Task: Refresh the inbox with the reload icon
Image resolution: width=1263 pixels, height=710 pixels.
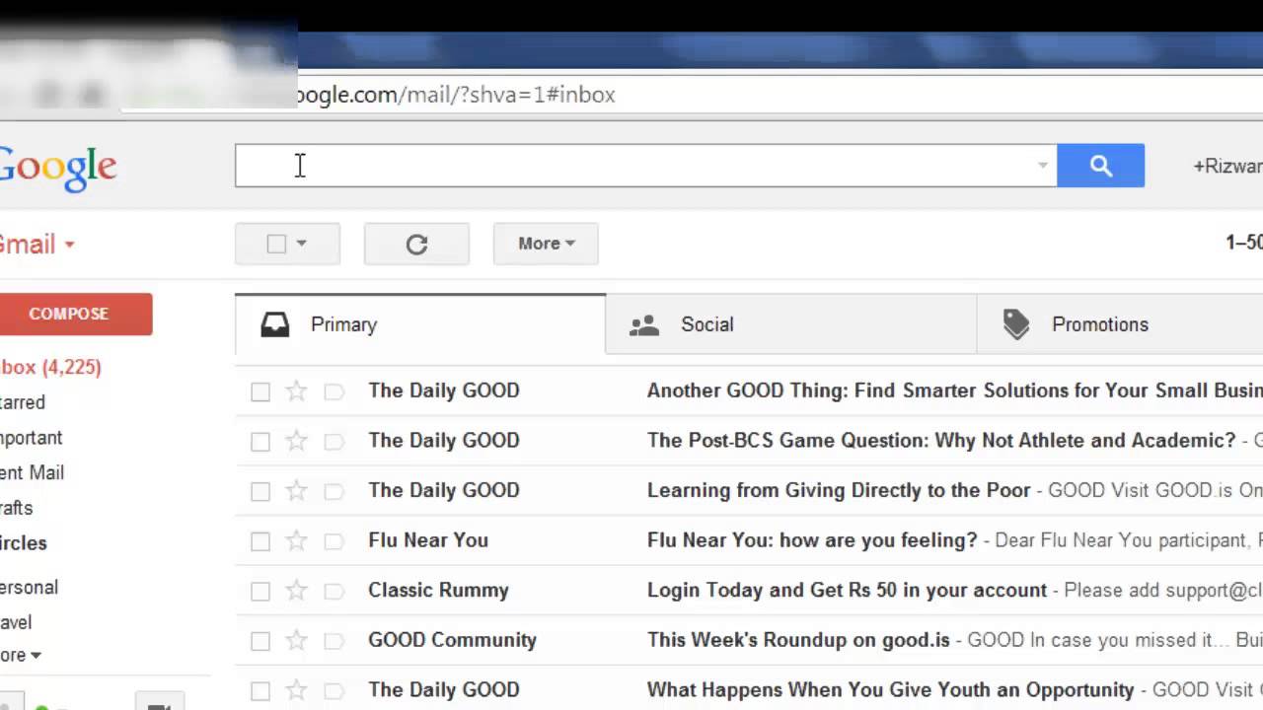Action: [416, 245]
